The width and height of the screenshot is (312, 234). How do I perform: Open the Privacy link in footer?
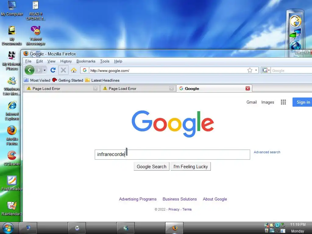pos(174,209)
